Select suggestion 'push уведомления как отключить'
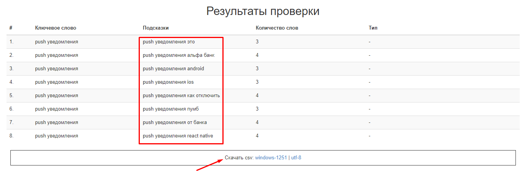 (181, 96)
